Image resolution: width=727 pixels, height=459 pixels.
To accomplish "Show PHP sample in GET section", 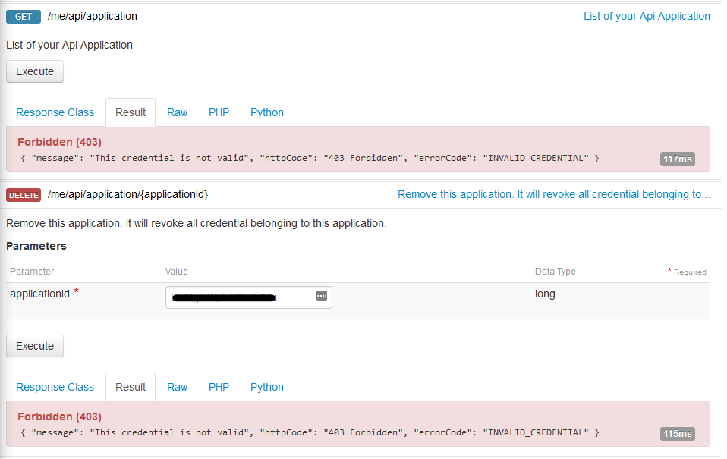I will pyautogui.click(x=219, y=112).
